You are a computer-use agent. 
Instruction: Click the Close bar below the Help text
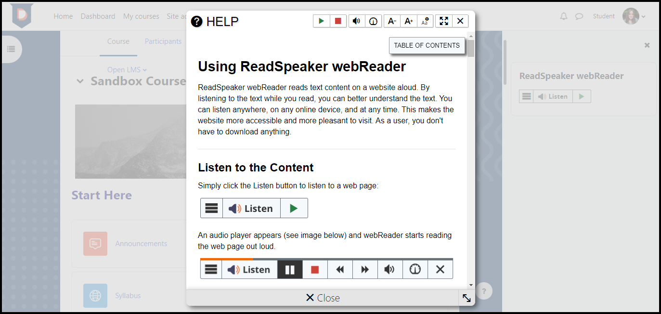(x=323, y=298)
